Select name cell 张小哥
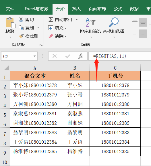The image size is (151, 166). point(75,94)
